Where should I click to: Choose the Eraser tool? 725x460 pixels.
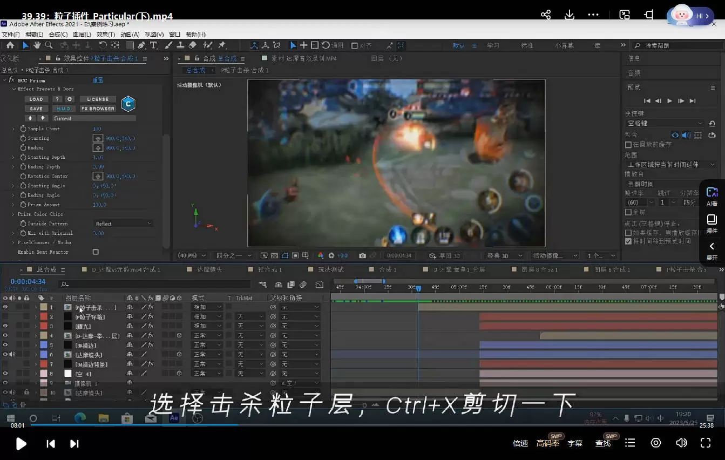[x=193, y=45]
